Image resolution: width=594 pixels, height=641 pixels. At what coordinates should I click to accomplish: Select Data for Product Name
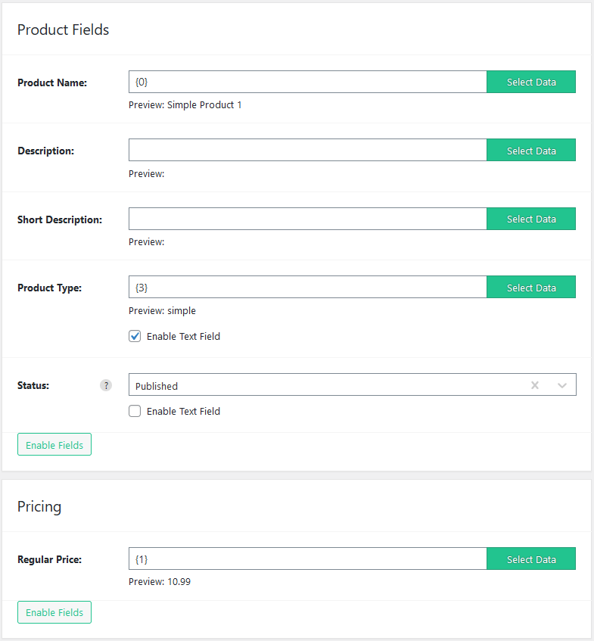pyautogui.click(x=531, y=82)
